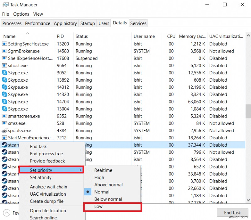Image resolution: width=251 pixels, height=220 pixels.
Task: Click the End task button
Action: click(232, 212)
